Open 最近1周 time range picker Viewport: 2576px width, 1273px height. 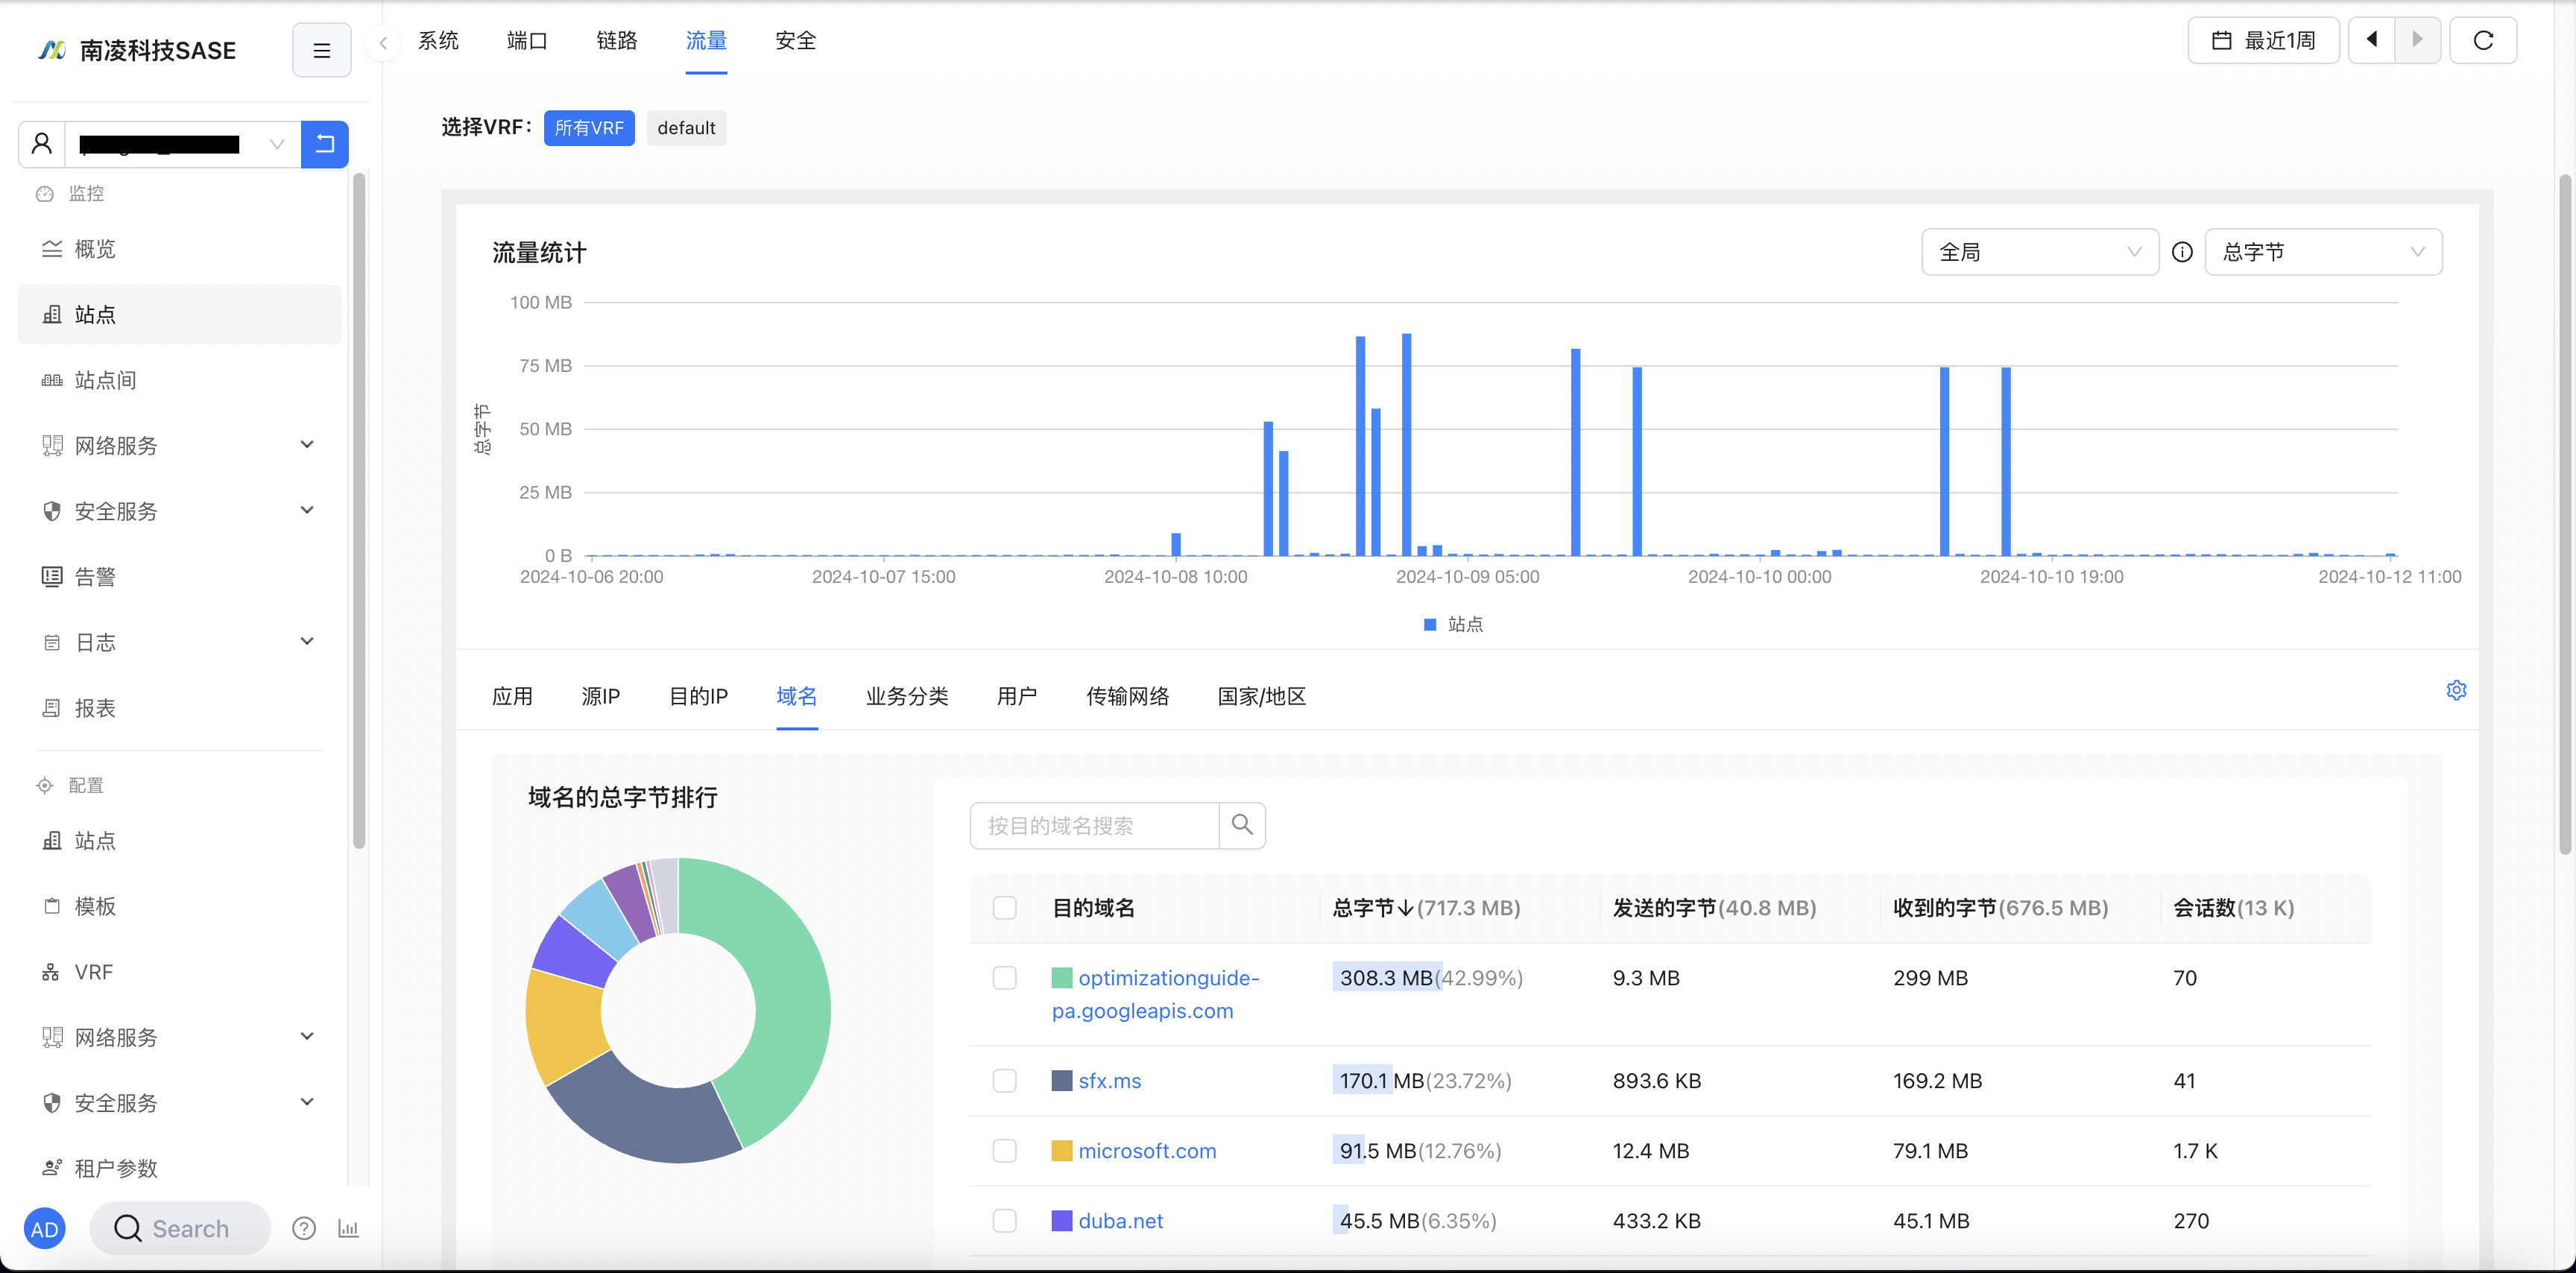(x=2264, y=40)
